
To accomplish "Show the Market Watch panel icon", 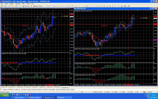I will click(9, 6).
